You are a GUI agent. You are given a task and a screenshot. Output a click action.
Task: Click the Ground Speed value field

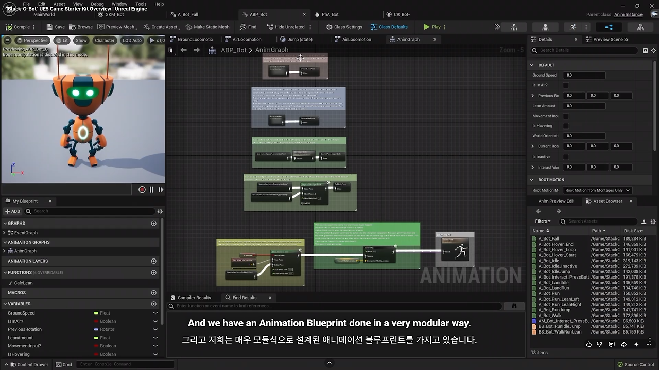point(584,75)
